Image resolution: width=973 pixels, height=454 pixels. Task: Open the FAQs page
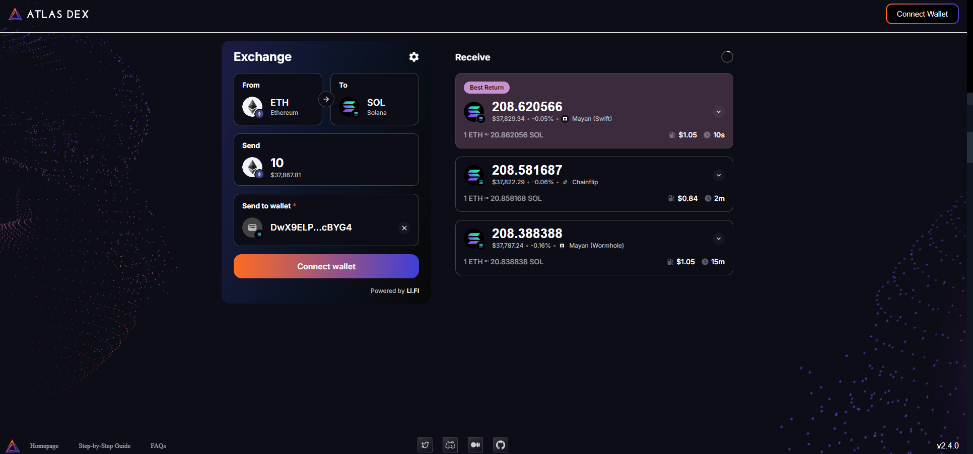click(158, 446)
